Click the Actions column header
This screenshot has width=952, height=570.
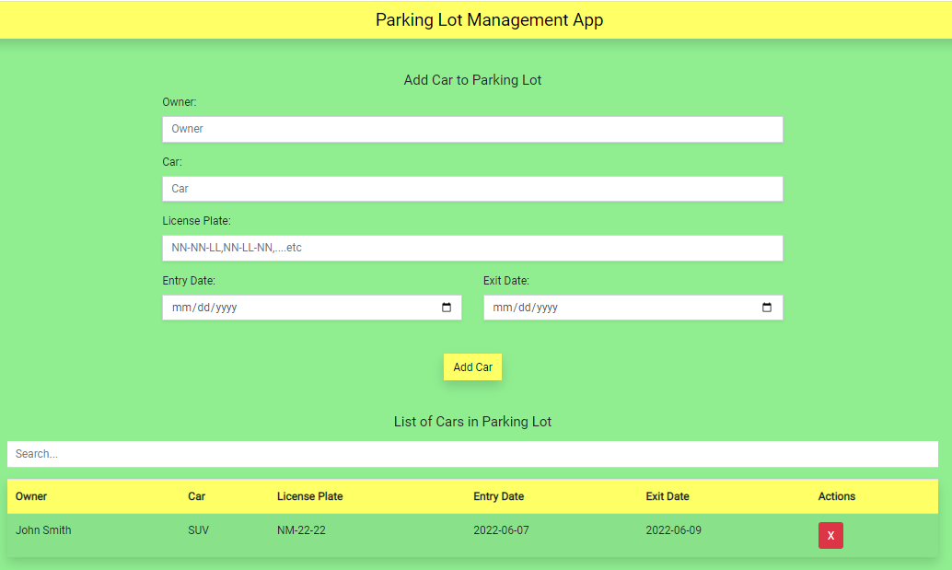click(x=837, y=496)
